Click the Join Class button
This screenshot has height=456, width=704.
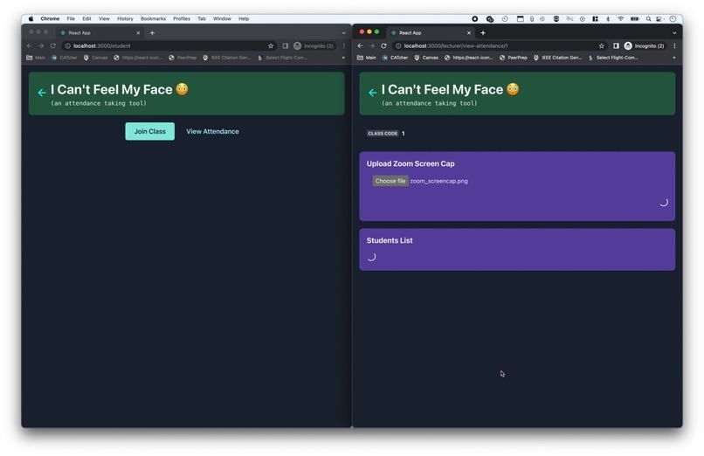[x=149, y=132]
